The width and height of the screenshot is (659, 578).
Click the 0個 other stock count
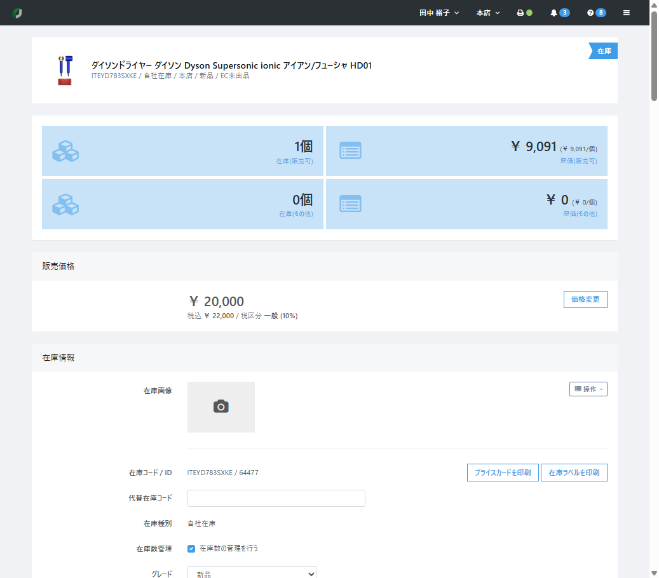[302, 199]
